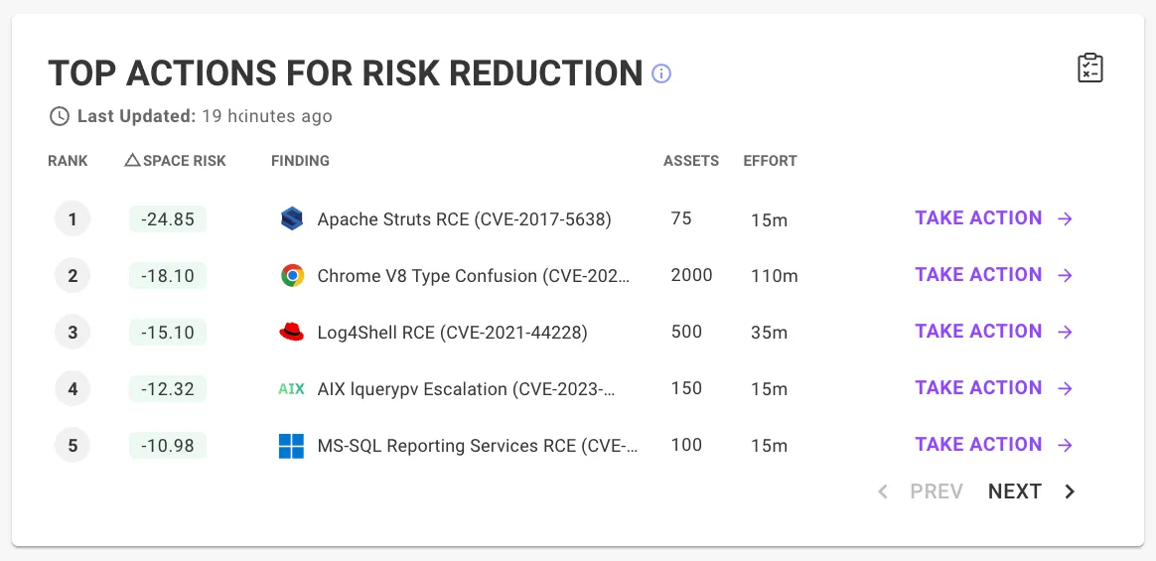The height and width of the screenshot is (561, 1156).
Task: Click the green AIX icon
Action: pos(291,388)
